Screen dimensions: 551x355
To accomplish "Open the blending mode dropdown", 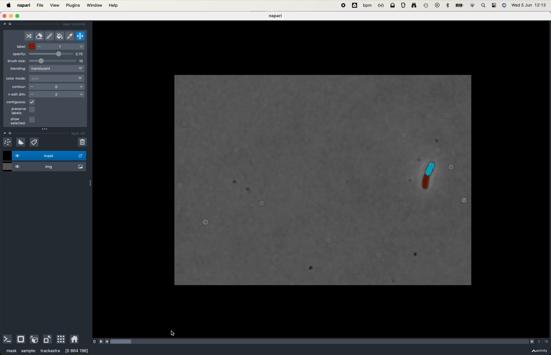I will [x=56, y=68].
